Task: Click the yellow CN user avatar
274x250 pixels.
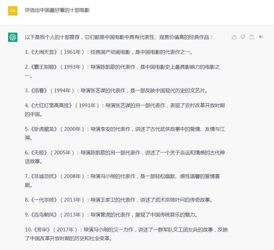Action: [12, 11]
